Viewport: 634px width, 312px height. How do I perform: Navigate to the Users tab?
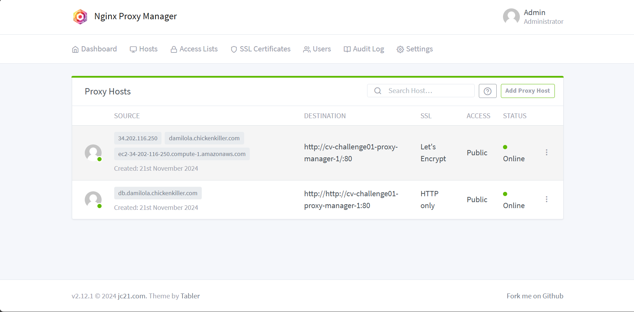317,49
